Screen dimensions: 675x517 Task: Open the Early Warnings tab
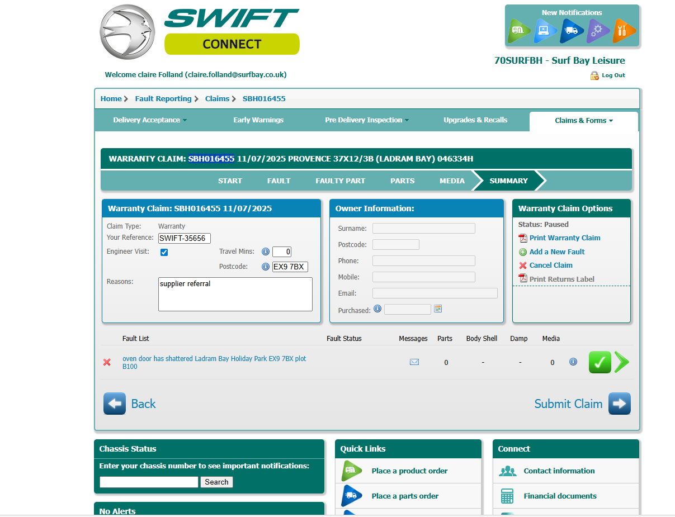pyautogui.click(x=258, y=120)
